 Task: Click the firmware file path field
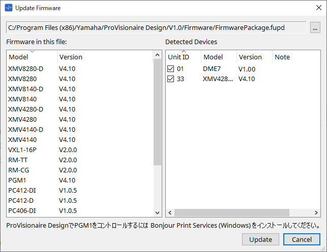[x=156, y=27]
